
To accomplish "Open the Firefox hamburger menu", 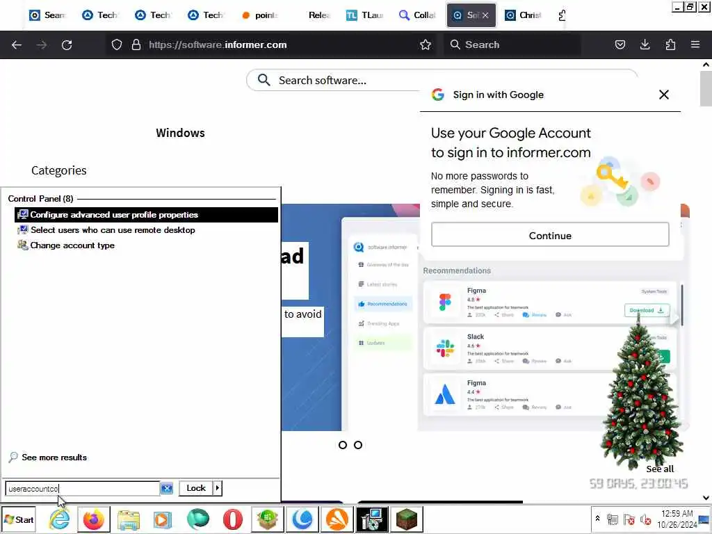I will point(695,44).
